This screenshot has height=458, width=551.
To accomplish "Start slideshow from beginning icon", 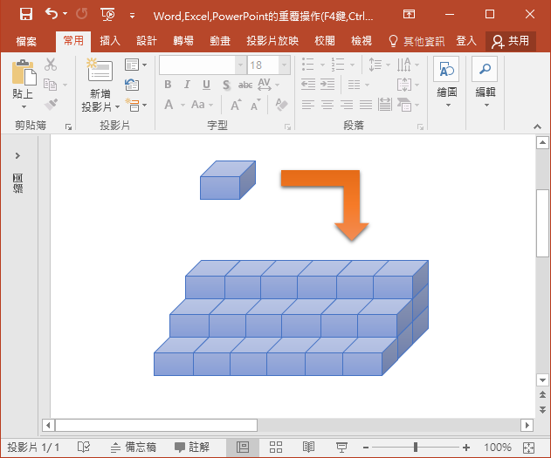I will point(107,14).
